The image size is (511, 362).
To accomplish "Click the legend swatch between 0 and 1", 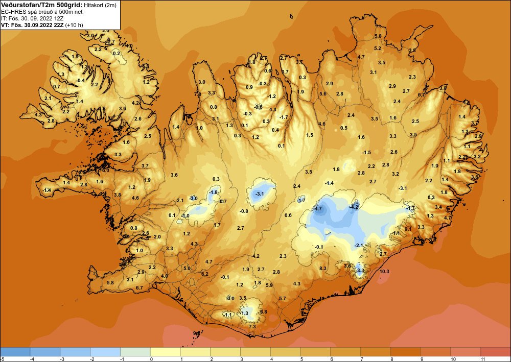I will tap(165, 352).
